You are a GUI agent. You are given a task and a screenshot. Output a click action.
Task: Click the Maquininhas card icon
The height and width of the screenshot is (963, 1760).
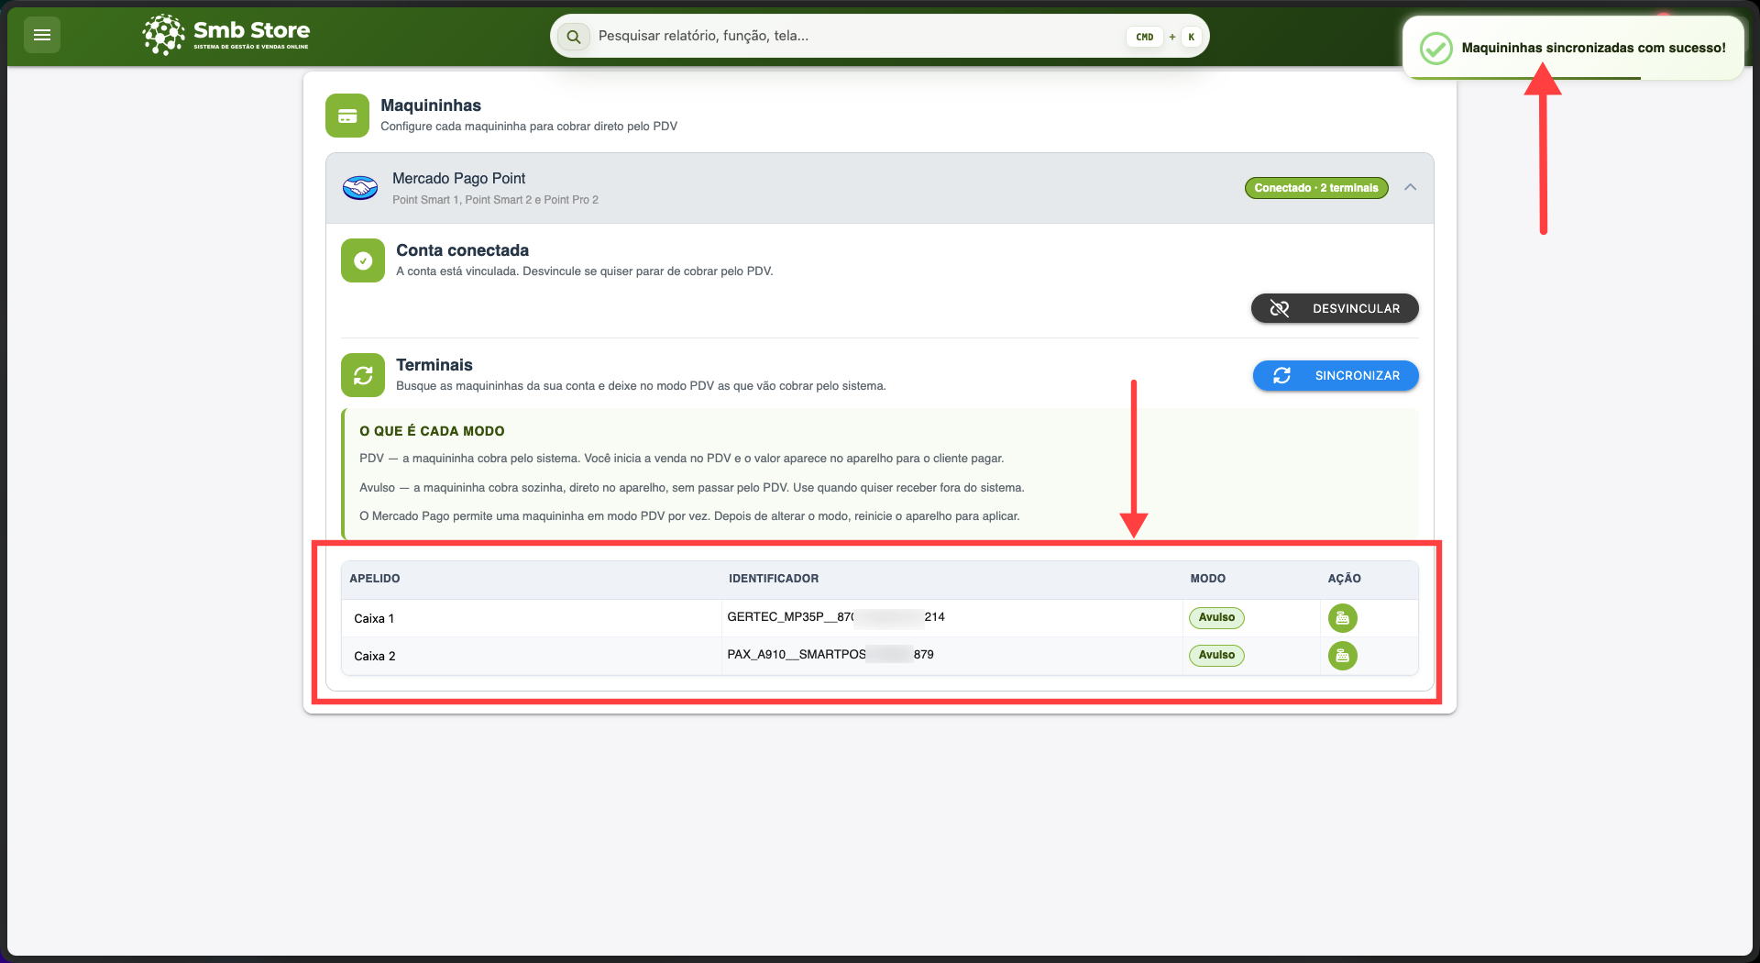point(347,116)
